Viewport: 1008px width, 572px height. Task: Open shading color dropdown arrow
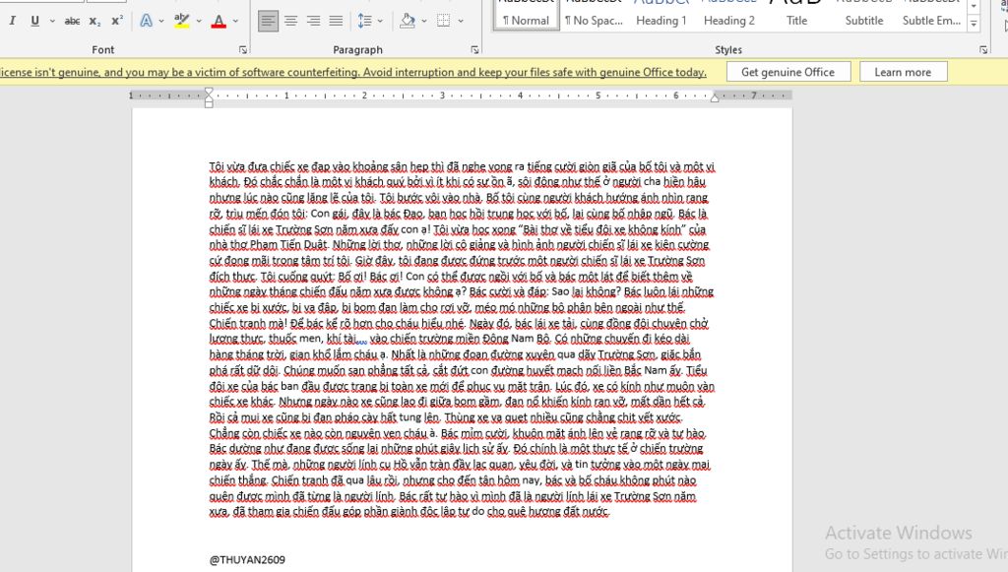[x=423, y=21]
